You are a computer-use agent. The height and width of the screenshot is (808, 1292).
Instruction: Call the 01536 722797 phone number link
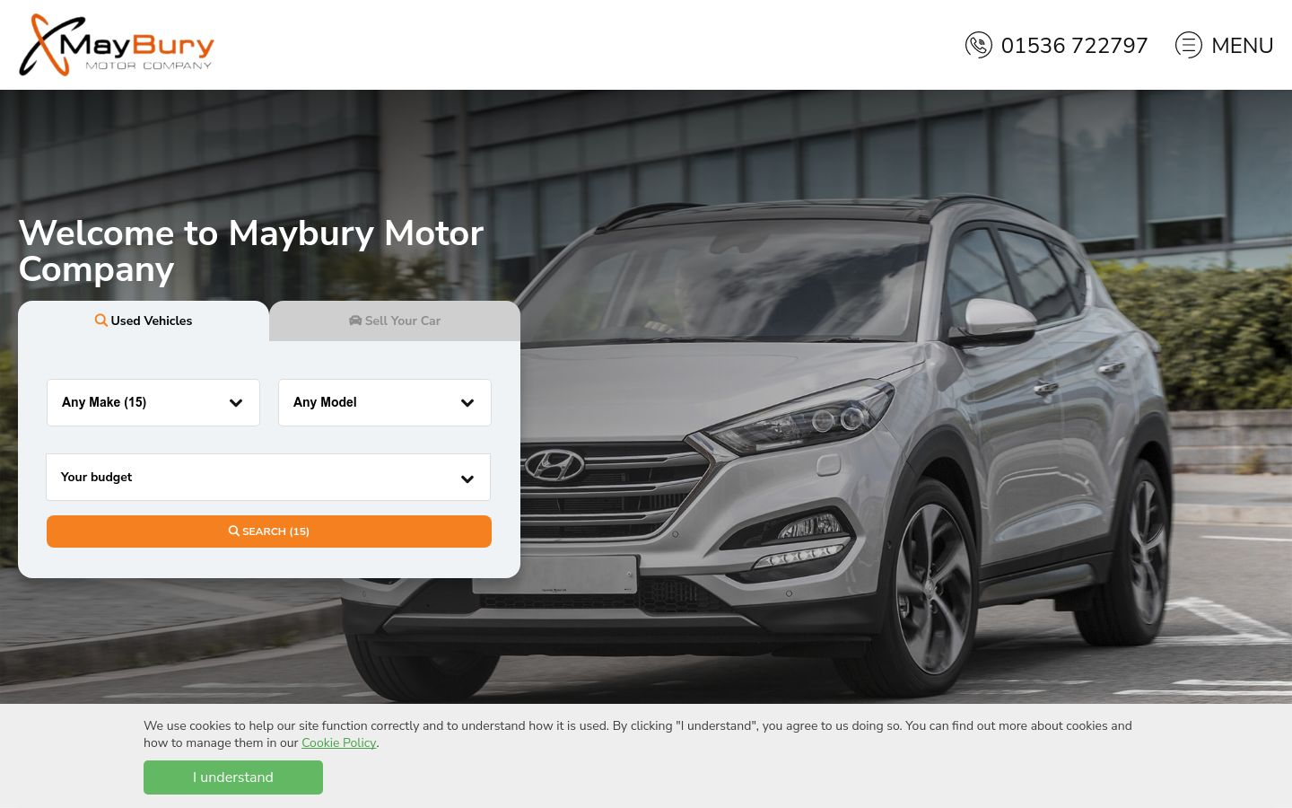coord(1074,46)
